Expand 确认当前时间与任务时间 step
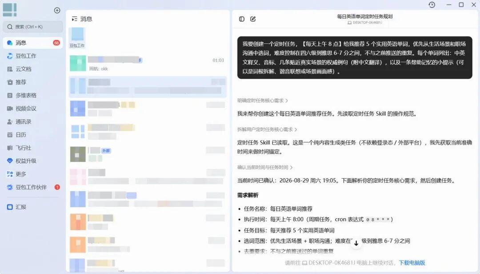The height and width of the screenshot is (274, 480). 265,168
